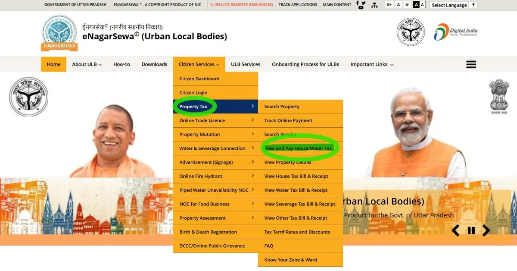Screen dimensions: 517x271
Task: Open the sitemap icon
Action: (x=374, y=5)
